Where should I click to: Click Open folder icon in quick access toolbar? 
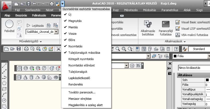(x=22, y=4)
